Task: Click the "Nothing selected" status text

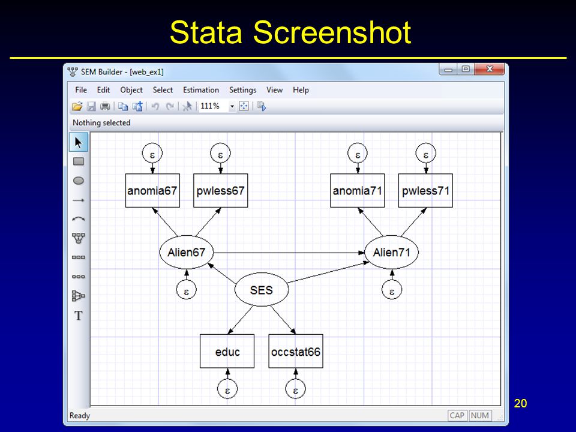Action: pos(101,122)
